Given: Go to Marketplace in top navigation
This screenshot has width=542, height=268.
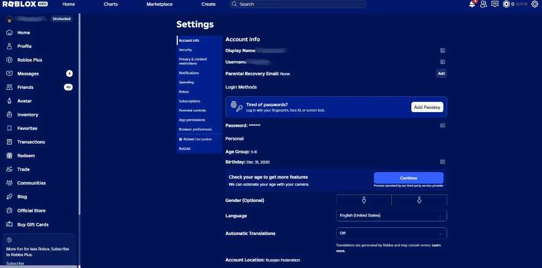Looking at the screenshot, I should coord(159,4).
